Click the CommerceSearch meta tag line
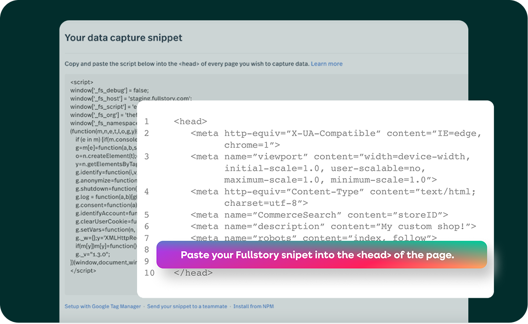Image resolution: width=528 pixels, height=324 pixels. click(x=319, y=215)
